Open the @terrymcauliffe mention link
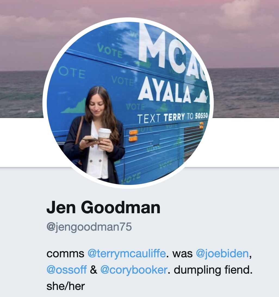 [127, 253]
